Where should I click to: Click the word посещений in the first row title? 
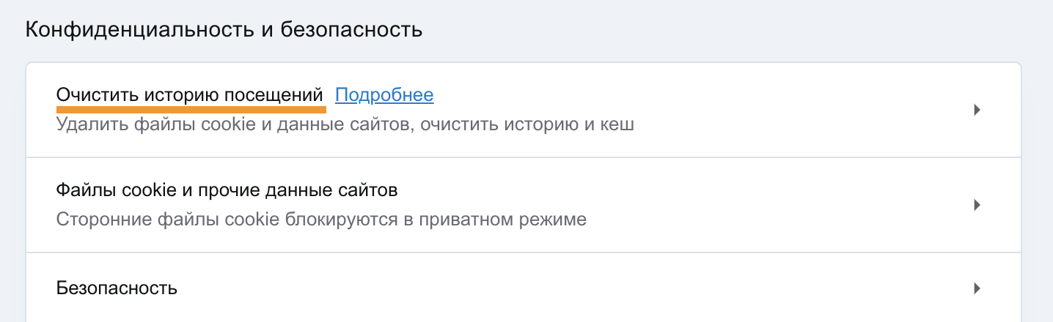pyautogui.click(x=282, y=95)
